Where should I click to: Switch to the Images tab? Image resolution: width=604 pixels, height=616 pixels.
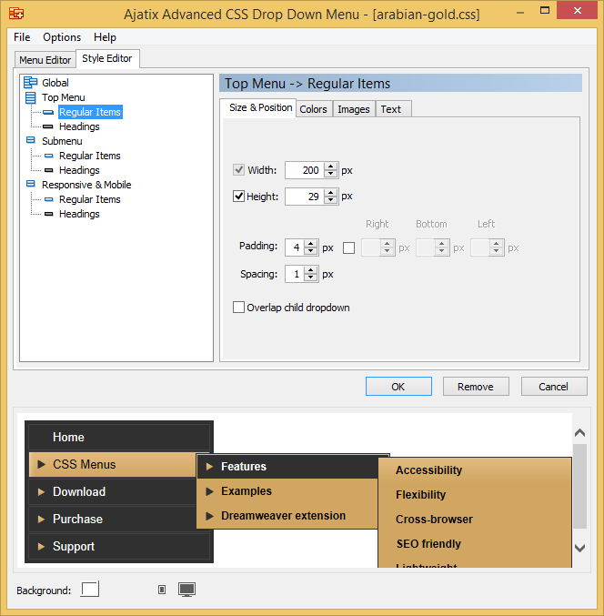tap(354, 109)
